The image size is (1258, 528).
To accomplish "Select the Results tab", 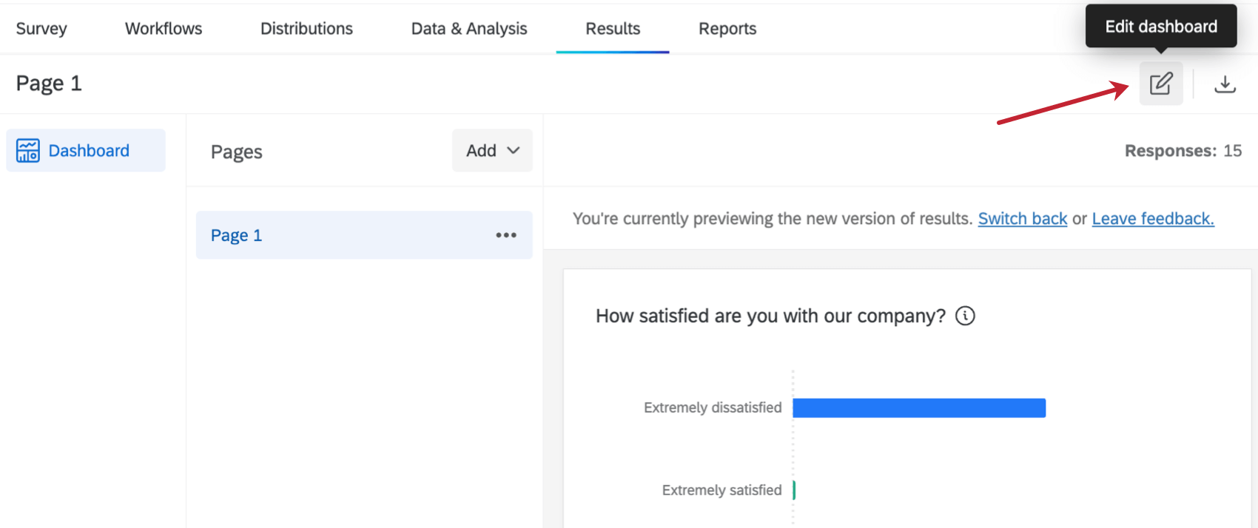I will [613, 29].
